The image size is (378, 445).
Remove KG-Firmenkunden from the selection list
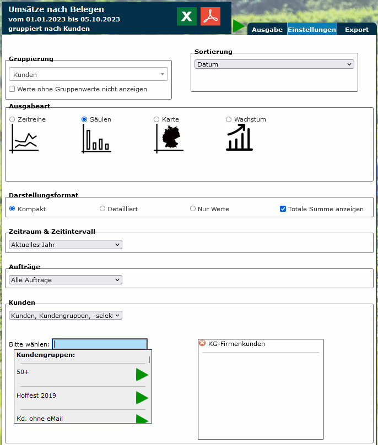coord(202,343)
